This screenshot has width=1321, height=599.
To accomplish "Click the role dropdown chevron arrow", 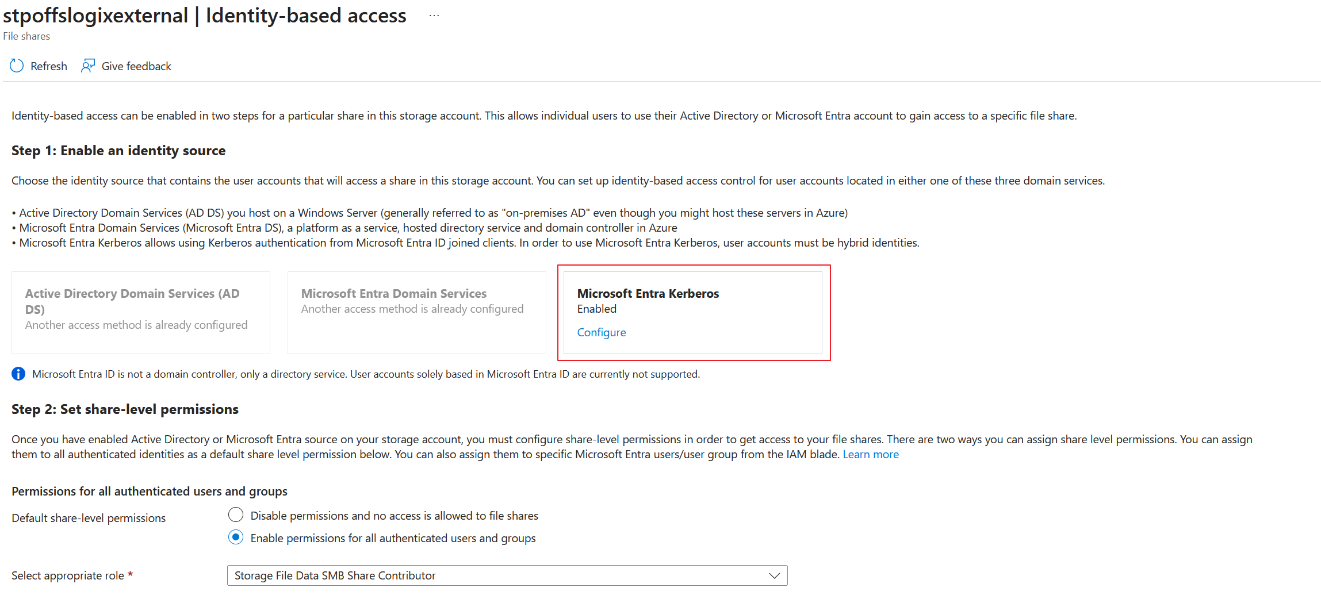I will coord(774,575).
